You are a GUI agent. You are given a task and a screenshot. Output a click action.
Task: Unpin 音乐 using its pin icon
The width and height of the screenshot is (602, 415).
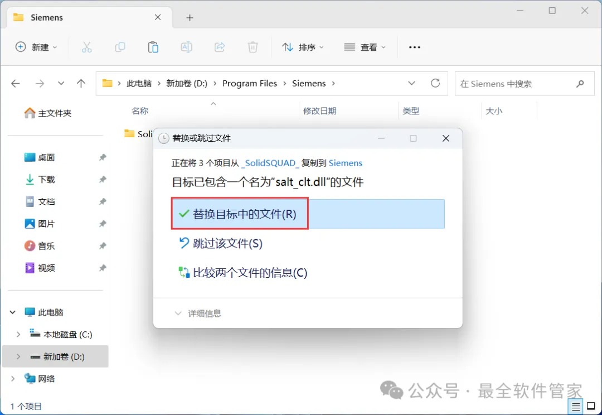click(103, 246)
